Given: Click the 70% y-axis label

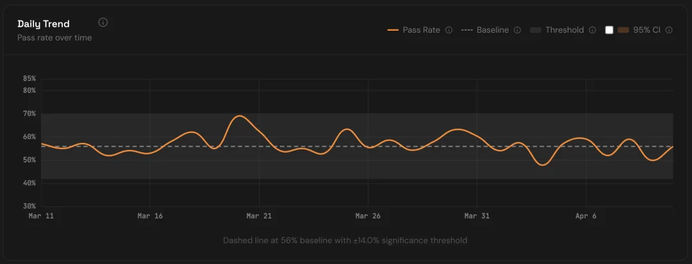Looking at the screenshot, I should pyautogui.click(x=29, y=114).
